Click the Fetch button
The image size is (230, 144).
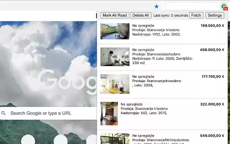click(x=196, y=15)
